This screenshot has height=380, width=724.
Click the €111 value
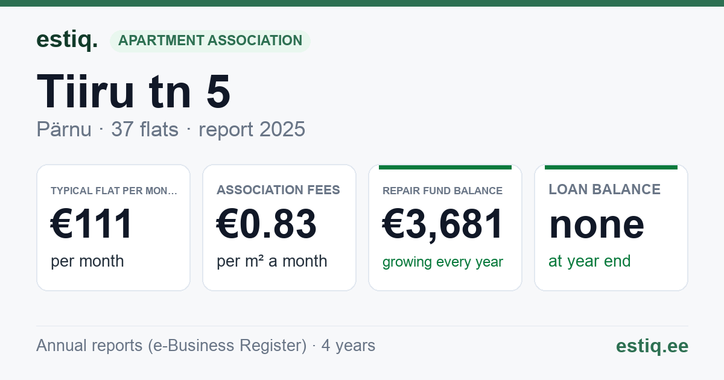click(x=92, y=224)
